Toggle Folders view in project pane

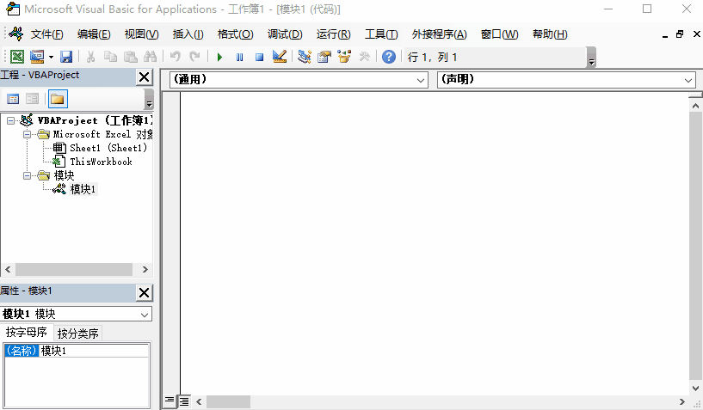click(58, 99)
